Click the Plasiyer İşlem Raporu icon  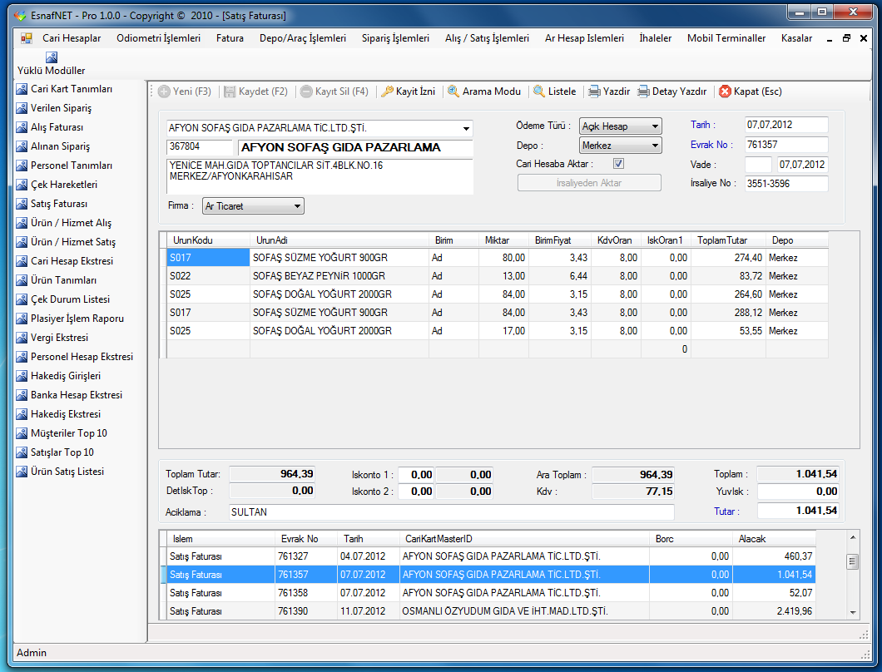pyautogui.click(x=22, y=319)
